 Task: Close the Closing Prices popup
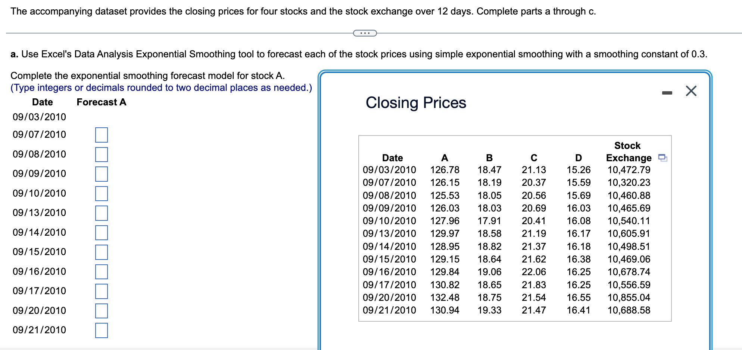(690, 91)
